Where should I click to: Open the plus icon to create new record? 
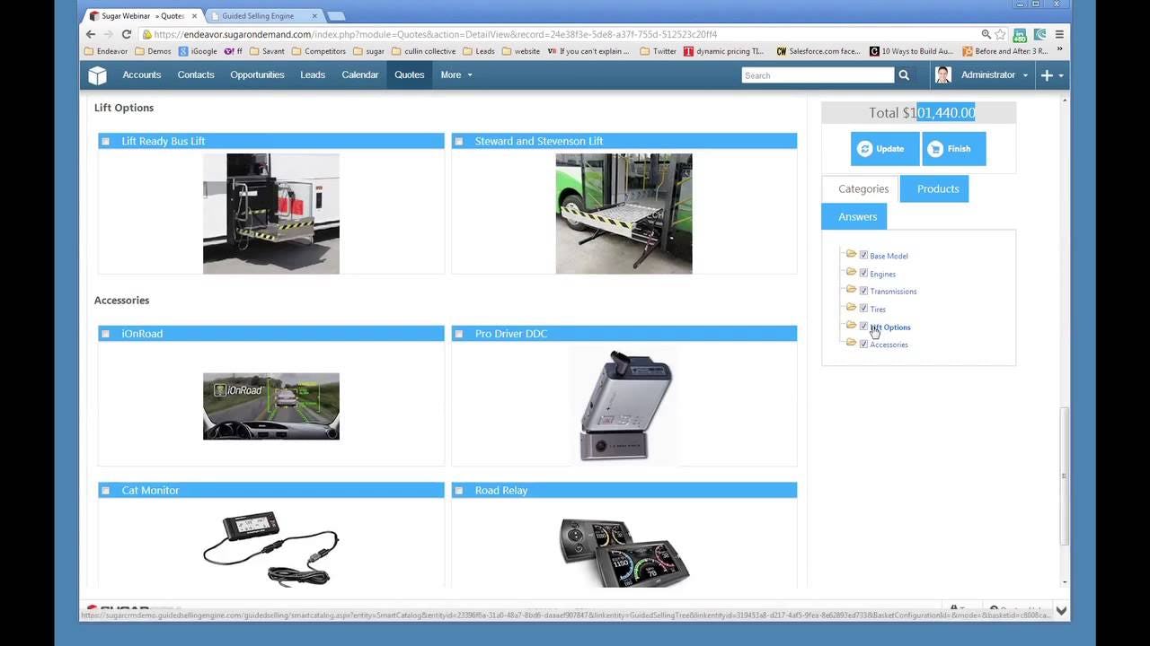point(1045,75)
